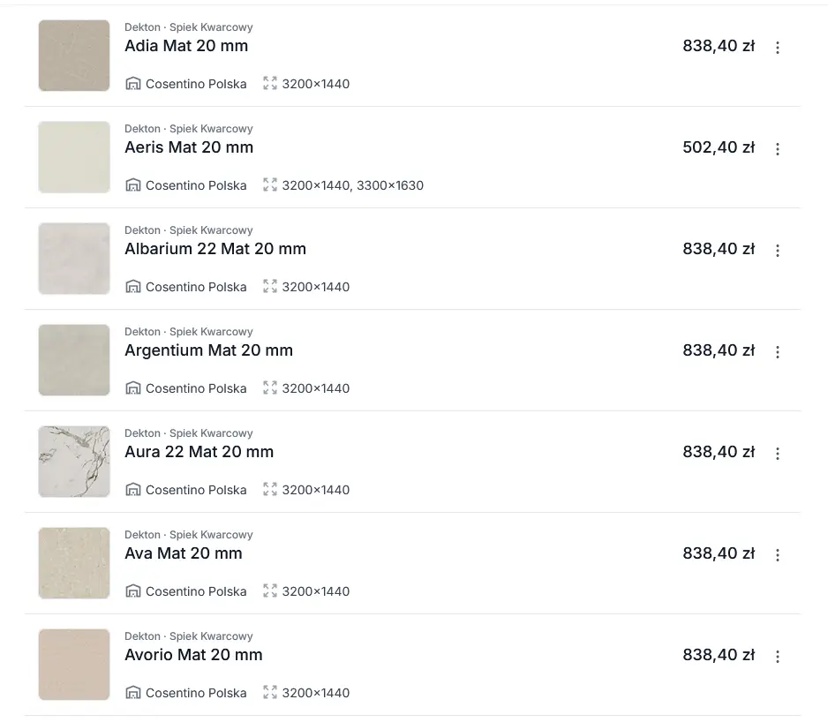Click the Aura 22 Mat 20 mm title
The width and height of the screenshot is (828, 722).
point(199,452)
